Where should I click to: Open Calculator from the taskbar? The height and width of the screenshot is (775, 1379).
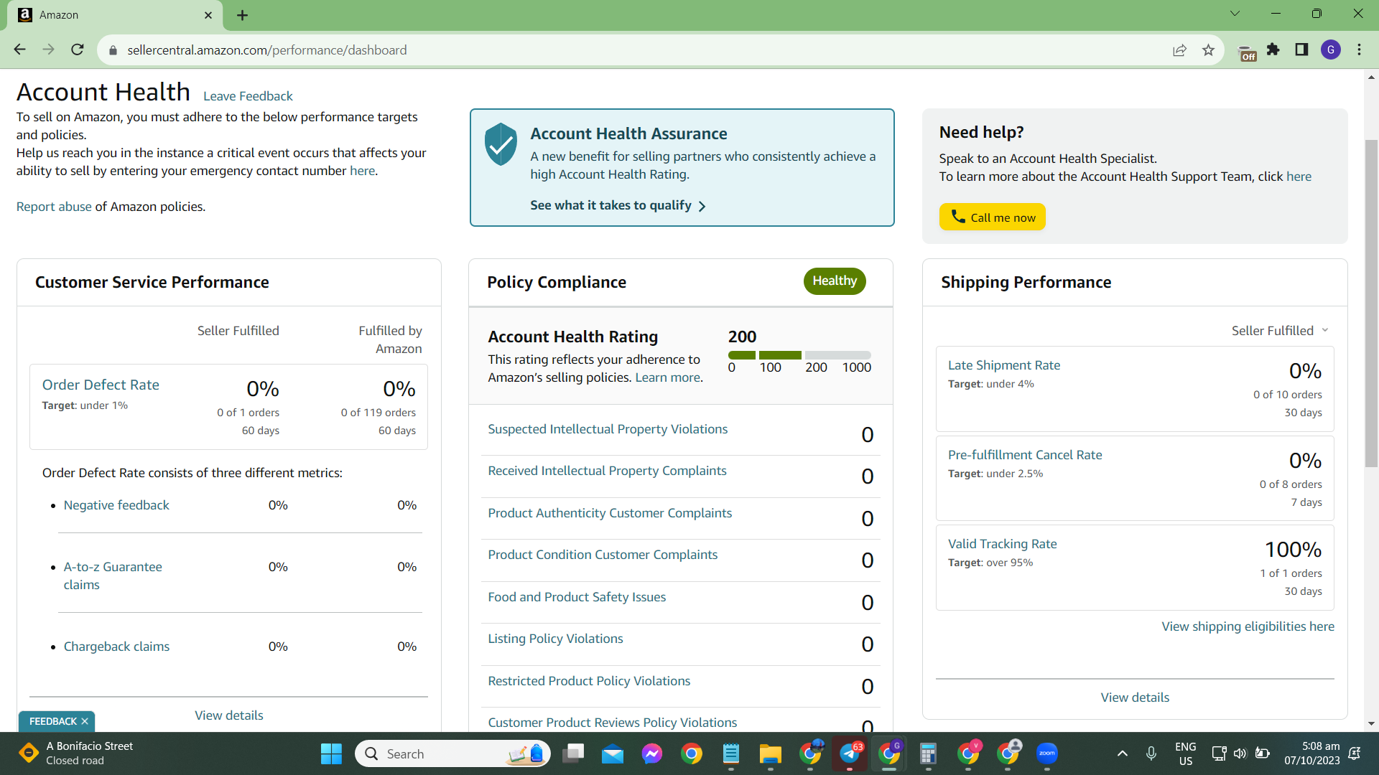click(x=929, y=753)
